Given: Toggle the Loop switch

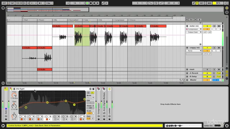Looking at the screenshot, I should tap(156, 3).
